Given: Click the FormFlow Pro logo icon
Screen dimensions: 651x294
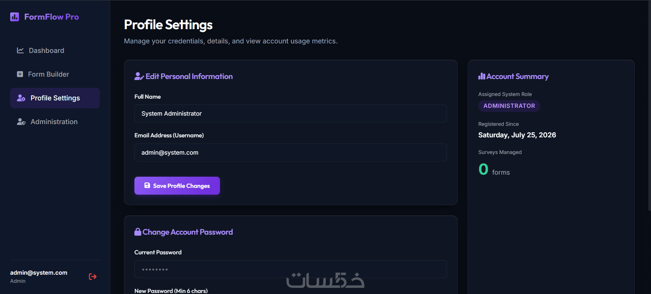Looking at the screenshot, I should pyautogui.click(x=15, y=17).
